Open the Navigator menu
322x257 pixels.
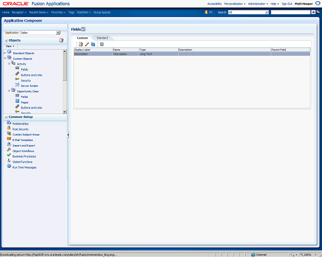click(19, 12)
